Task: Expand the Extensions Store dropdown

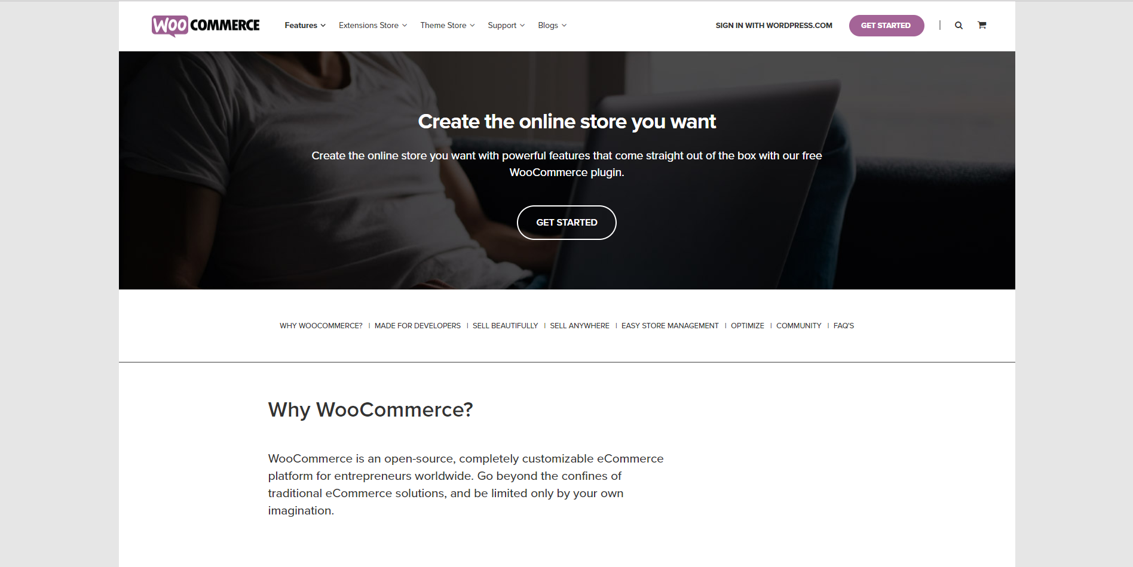Action: 373,25
